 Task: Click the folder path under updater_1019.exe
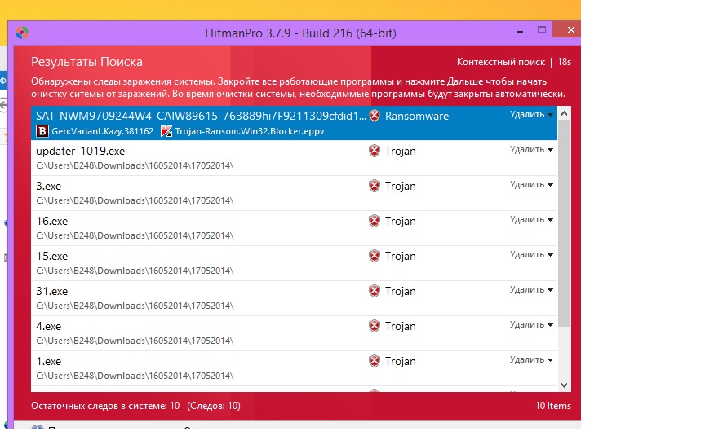point(135,165)
